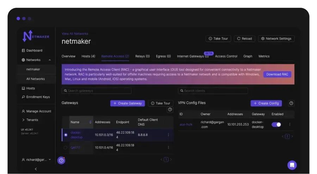Collapse the Networks menu chevron
317x174 pixels.
pos(50,60)
